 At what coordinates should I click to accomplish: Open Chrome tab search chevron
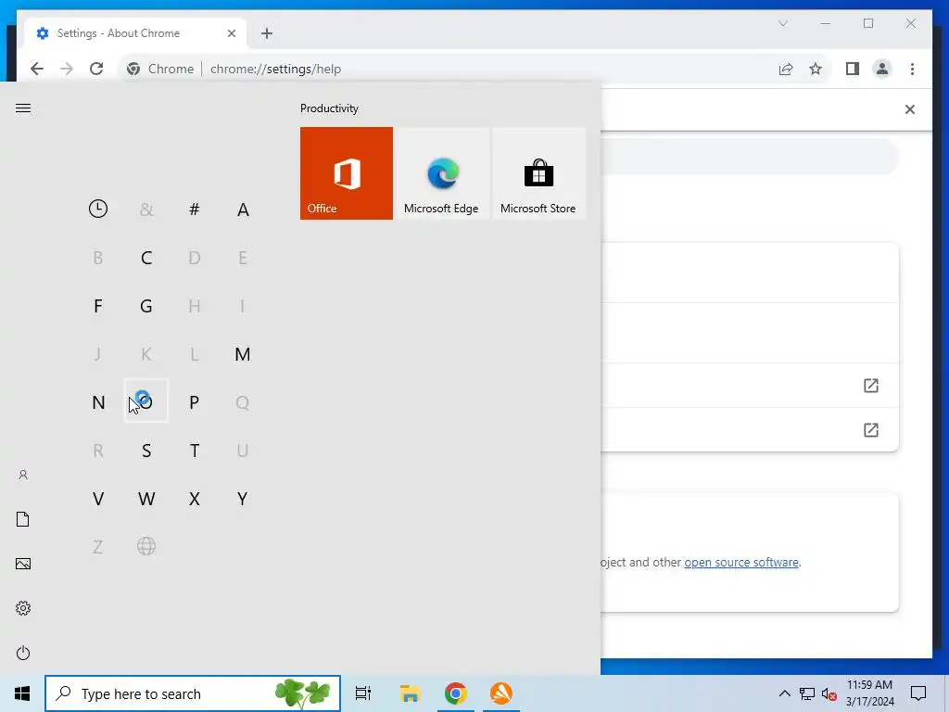coord(782,23)
